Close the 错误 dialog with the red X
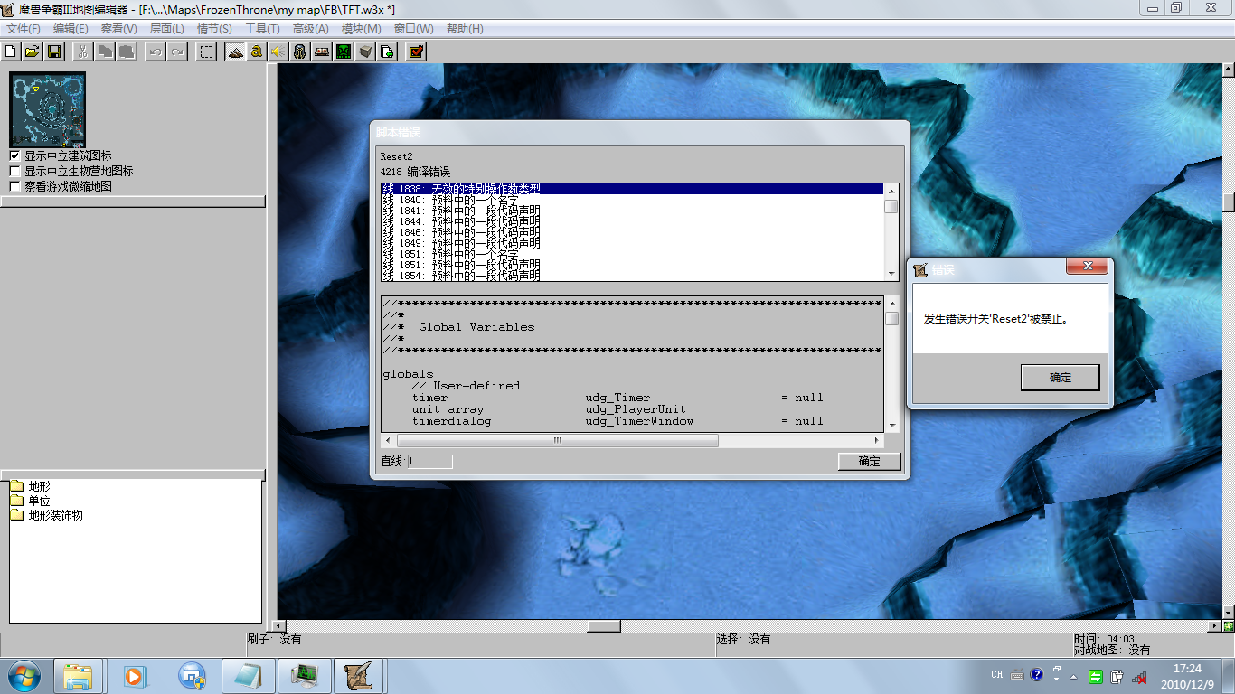The width and height of the screenshot is (1235, 694). tap(1088, 267)
